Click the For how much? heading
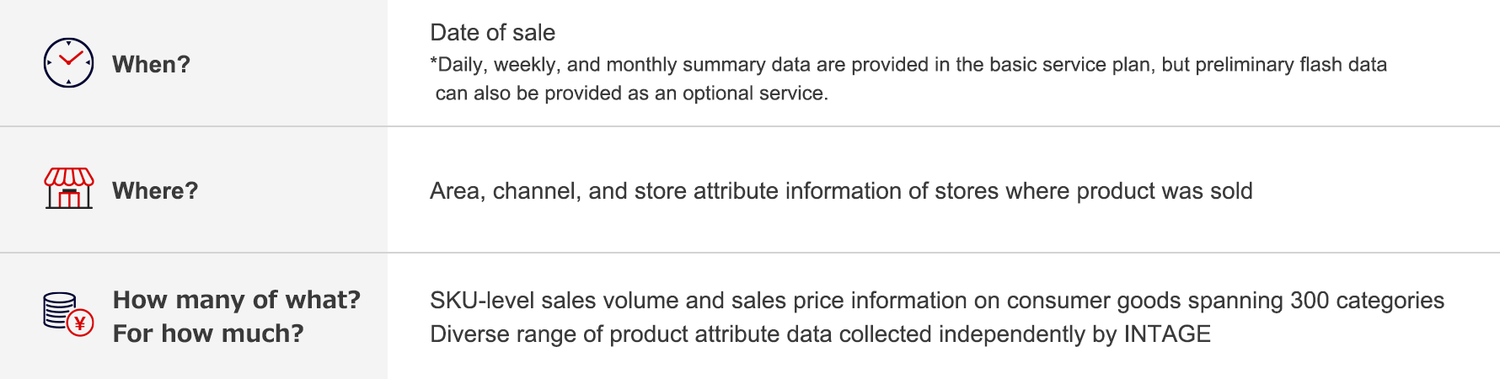The image size is (1500, 379). (x=208, y=334)
